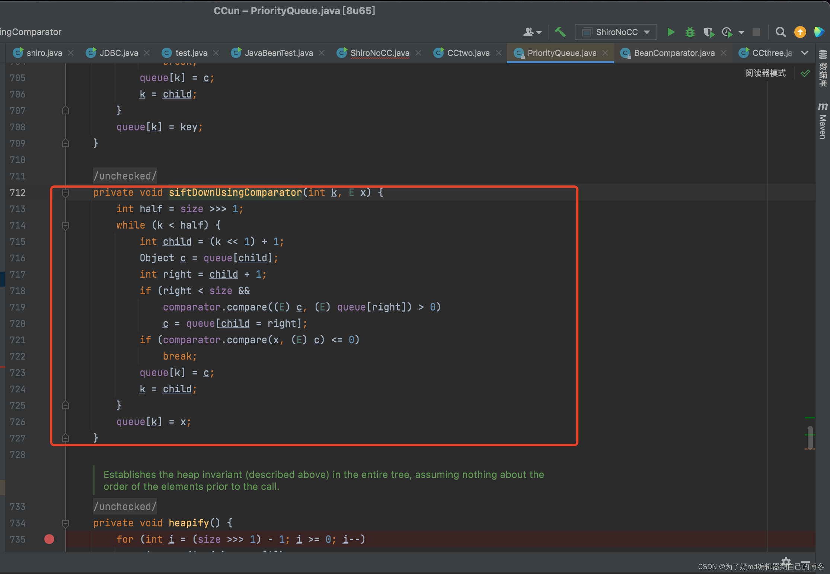
Task: Click the comparator field on line 719
Action: [x=192, y=307]
